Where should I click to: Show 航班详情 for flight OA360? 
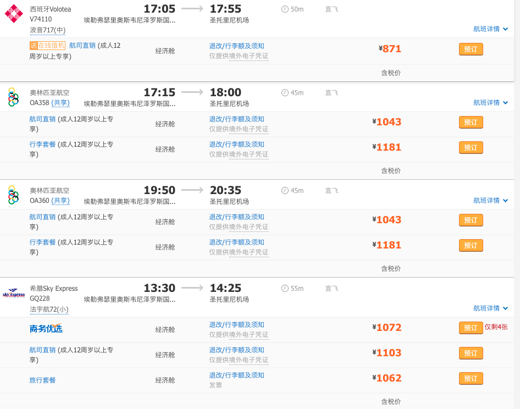pos(490,201)
